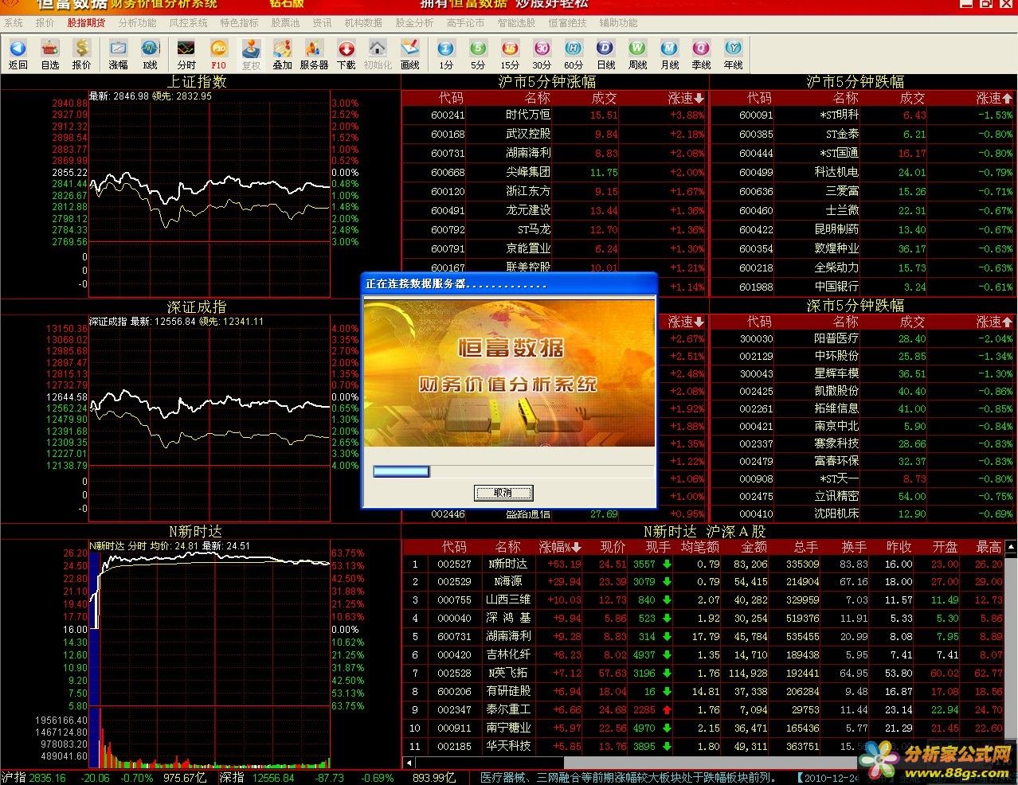Open the 机构数据 menu
Viewport: 1018px width, 785px height.
point(363,23)
